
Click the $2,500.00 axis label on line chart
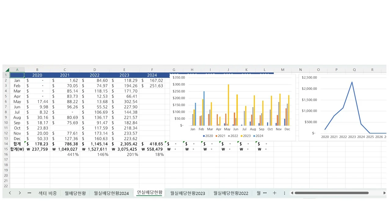coord(309,78)
